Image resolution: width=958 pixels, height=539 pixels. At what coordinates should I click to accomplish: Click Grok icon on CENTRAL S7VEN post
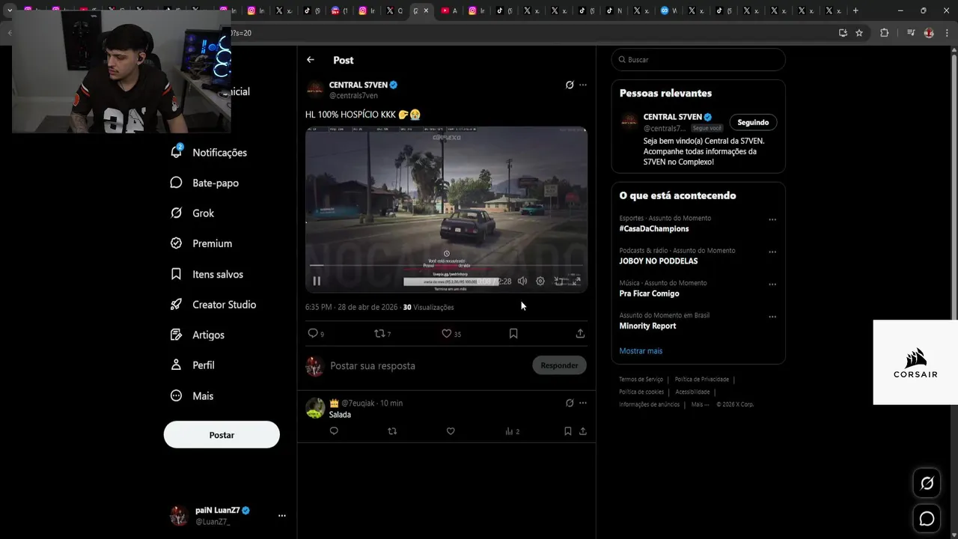point(570,85)
